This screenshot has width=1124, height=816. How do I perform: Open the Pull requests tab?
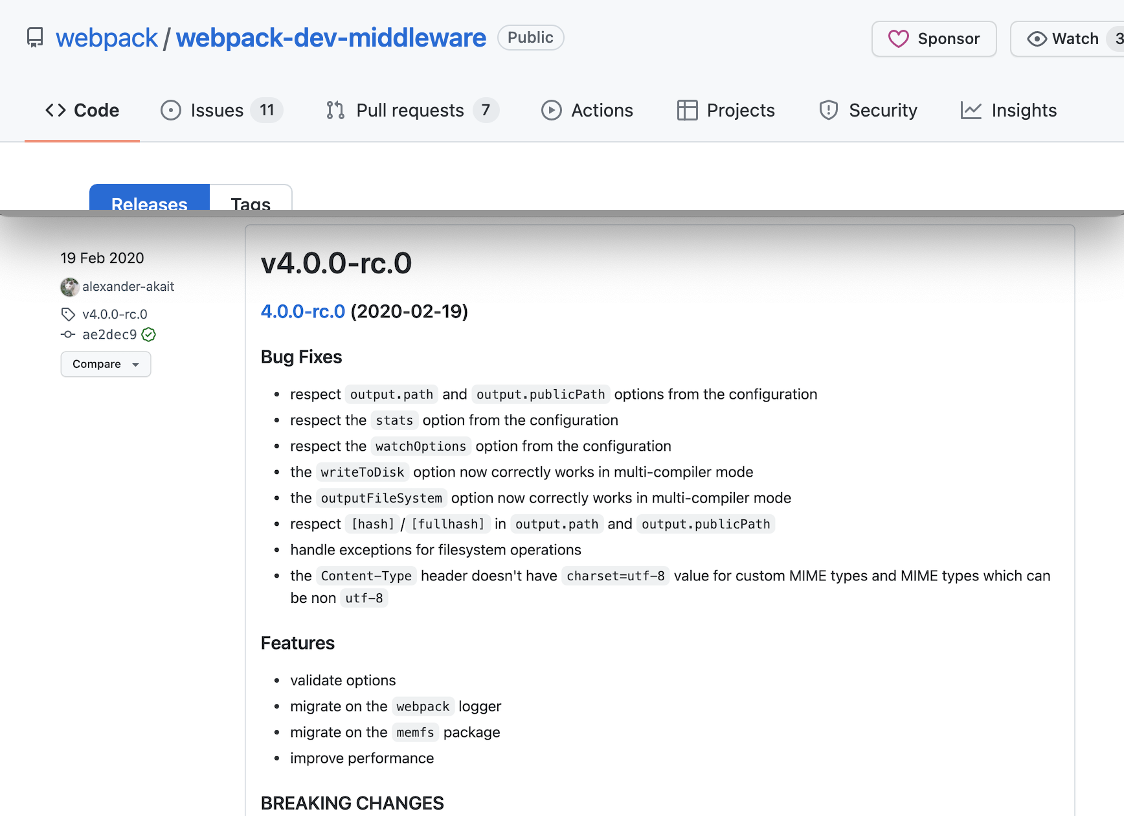(412, 110)
